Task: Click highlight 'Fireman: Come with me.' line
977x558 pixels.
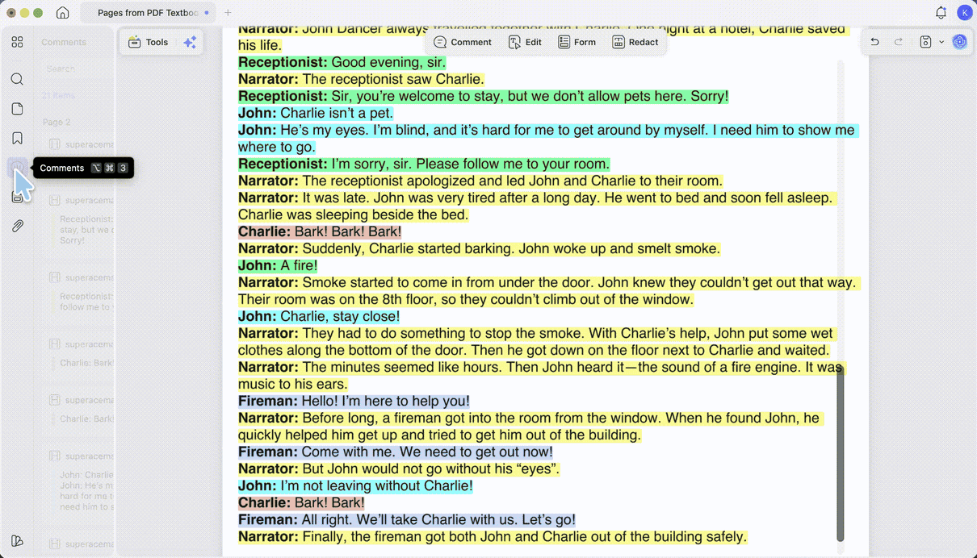Action: tap(396, 452)
